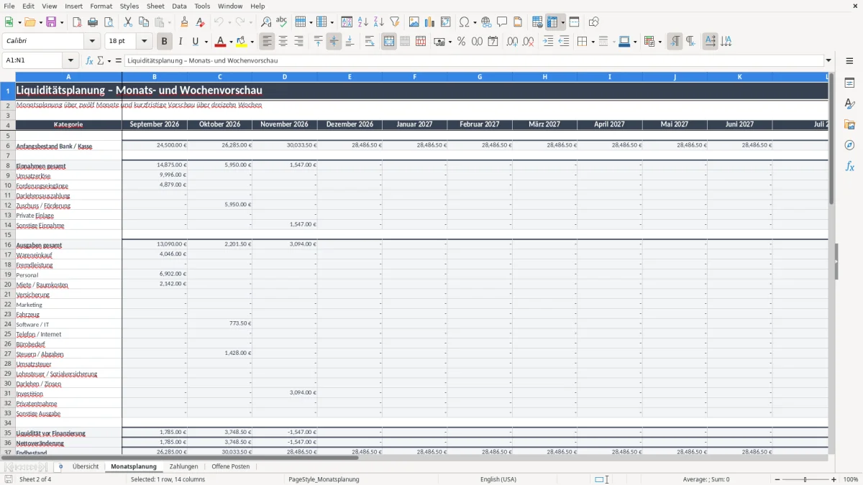This screenshot has height=485, width=863.
Task: Click zoom level 100% in status bar
Action: click(851, 479)
